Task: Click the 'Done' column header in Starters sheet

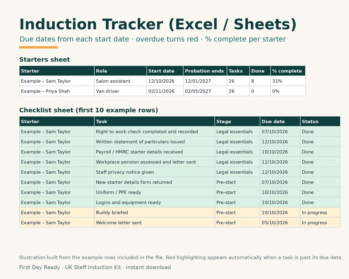Action: [x=260, y=71]
